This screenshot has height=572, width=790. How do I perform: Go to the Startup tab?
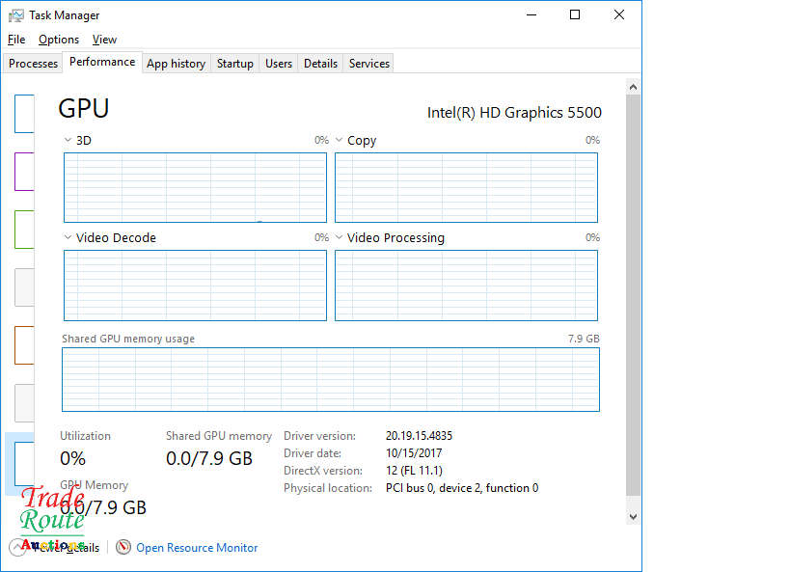(x=235, y=64)
